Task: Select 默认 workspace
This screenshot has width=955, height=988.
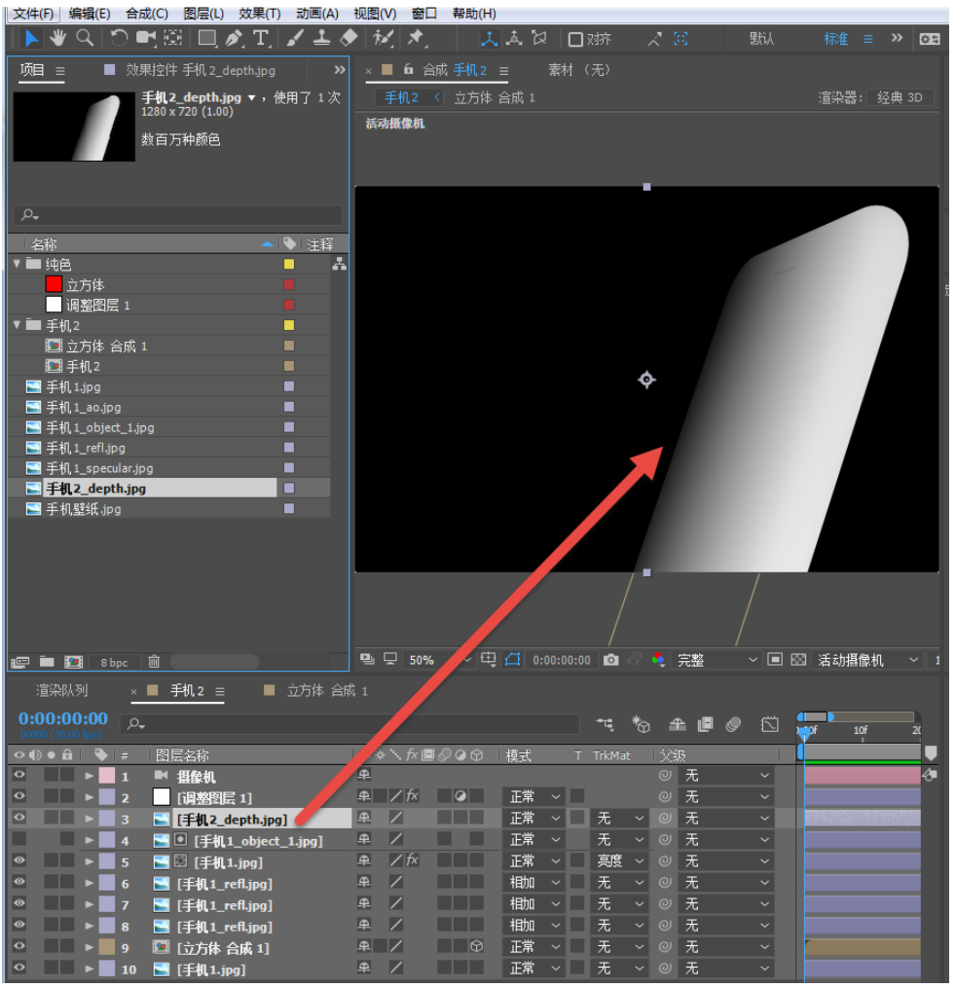Action: click(x=761, y=39)
